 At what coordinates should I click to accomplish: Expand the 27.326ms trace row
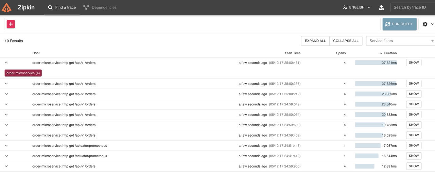[6, 84]
